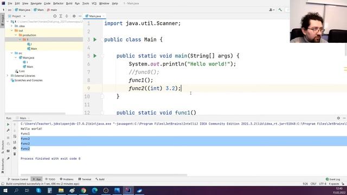Open Version Control tool window
The width and height of the screenshot is (347, 195).
coord(18,179)
